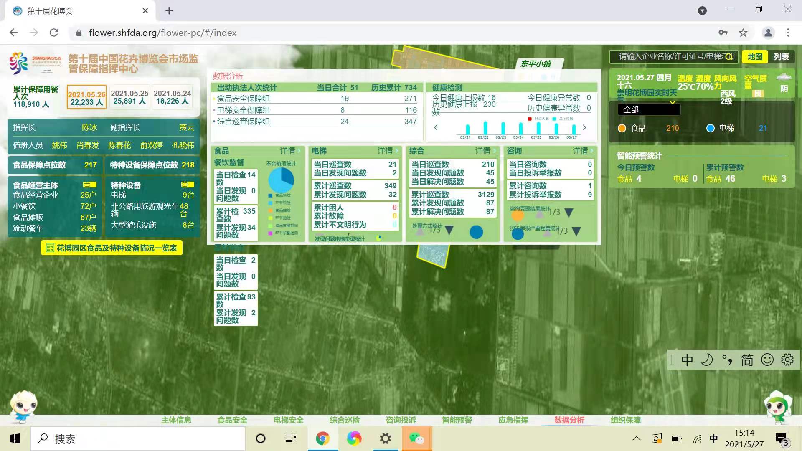Open 花博园区食品及特种设备情况一览表 button

click(112, 248)
